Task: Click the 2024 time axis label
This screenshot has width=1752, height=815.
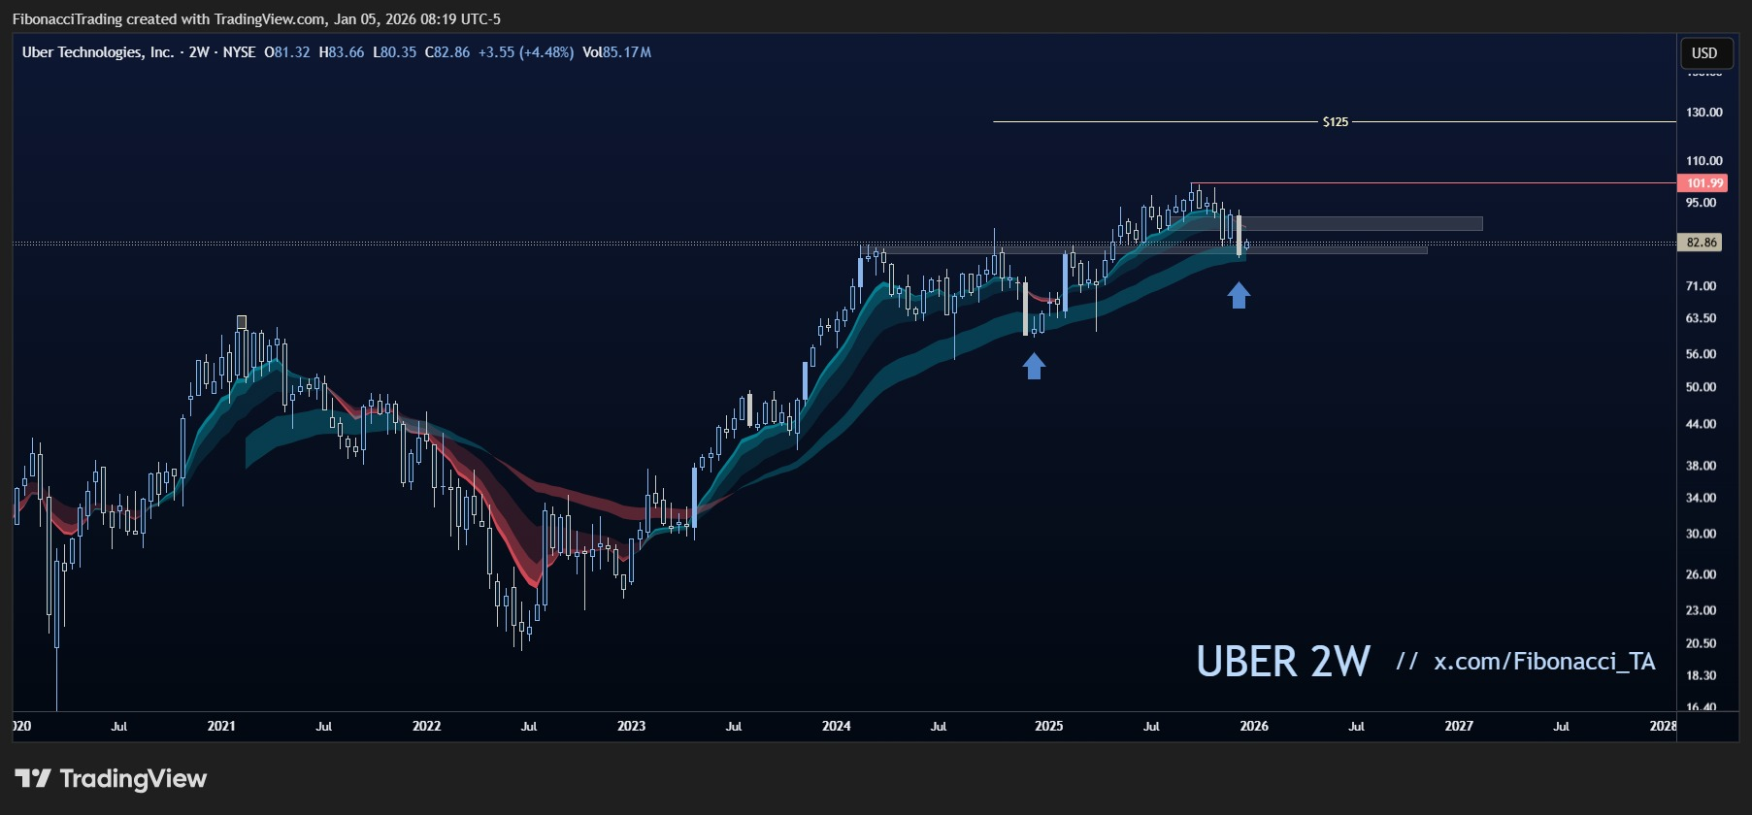Action: pos(836,726)
